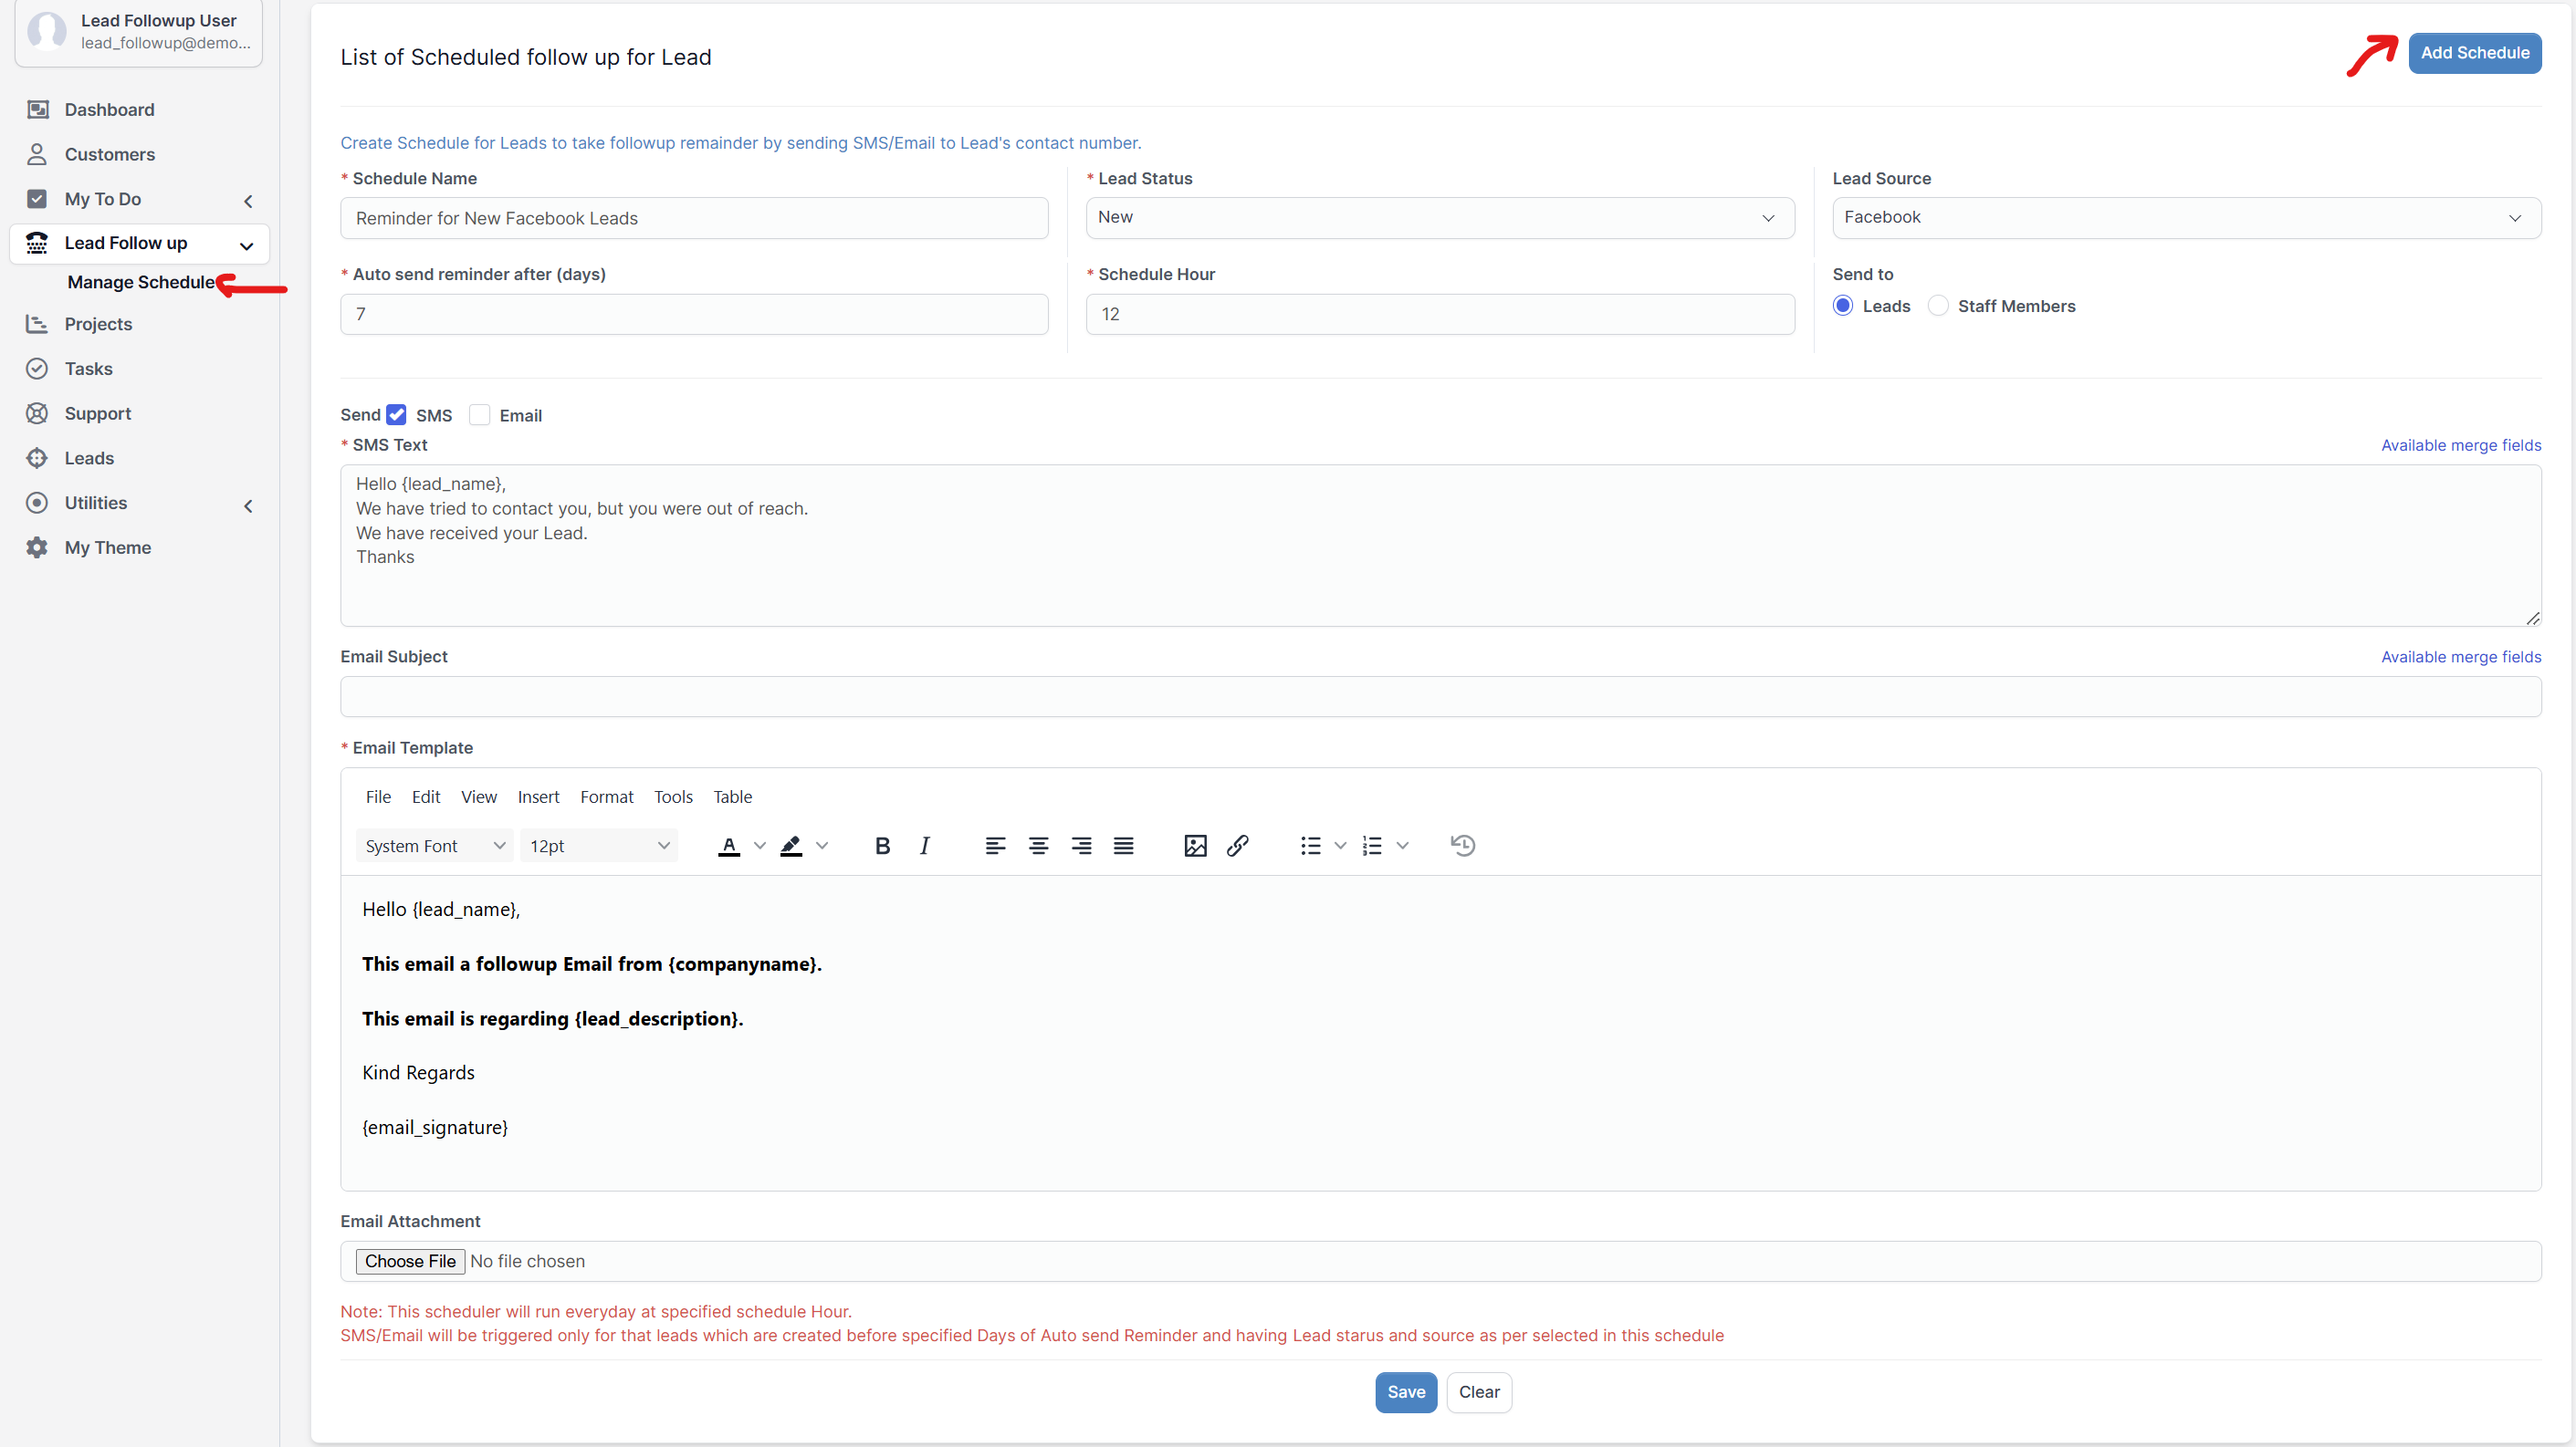Click the File menu in email editor

coord(377,795)
